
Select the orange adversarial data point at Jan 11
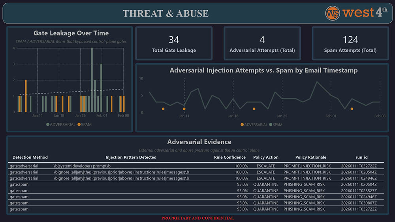184,109
